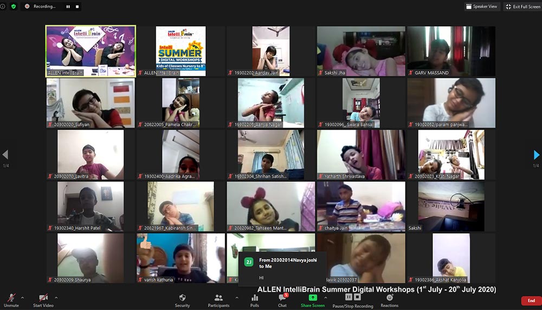Select the Intelli Summer workshop poster tile
The height and width of the screenshot is (310, 542).
(x=181, y=51)
